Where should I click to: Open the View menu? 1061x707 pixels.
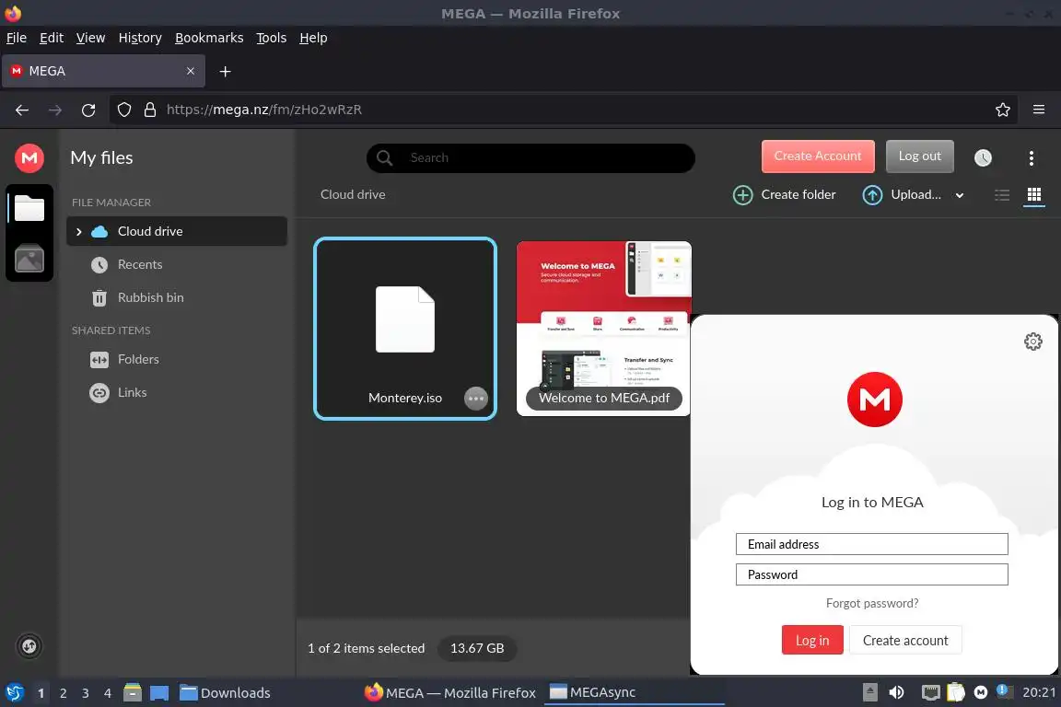[90, 38]
